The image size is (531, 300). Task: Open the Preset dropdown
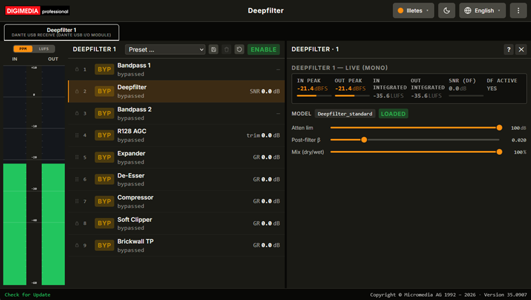[165, 49]
